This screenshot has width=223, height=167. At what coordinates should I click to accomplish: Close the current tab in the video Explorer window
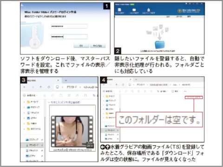click(58, 80)
